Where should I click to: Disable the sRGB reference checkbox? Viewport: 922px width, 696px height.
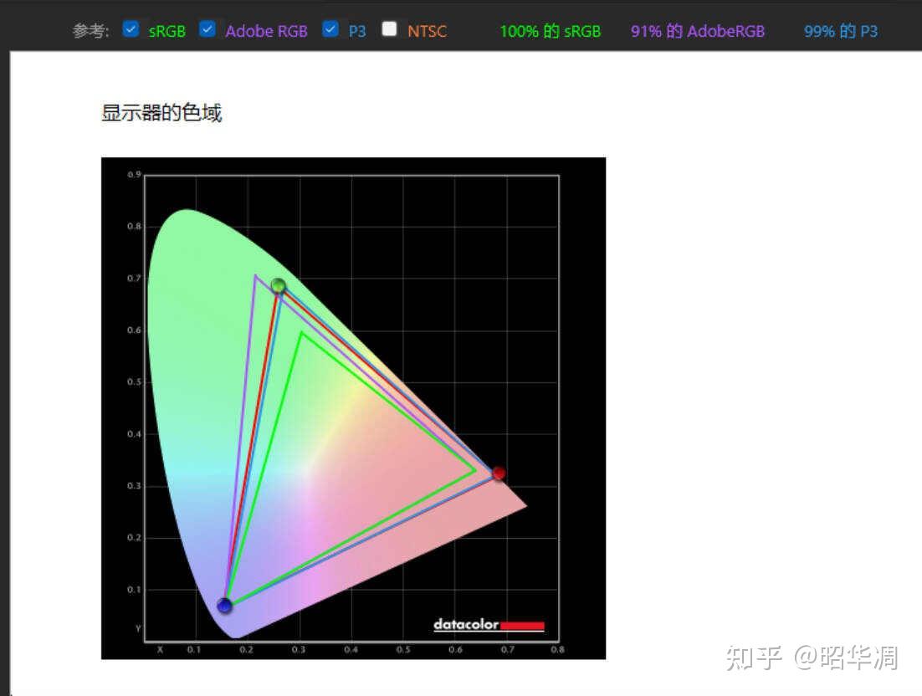coord(131,28)
